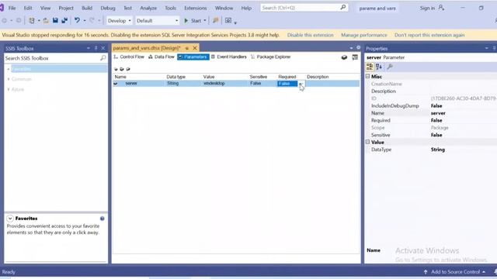Click the toolbar icon after Start dropdown

click(x=216, y=21)
